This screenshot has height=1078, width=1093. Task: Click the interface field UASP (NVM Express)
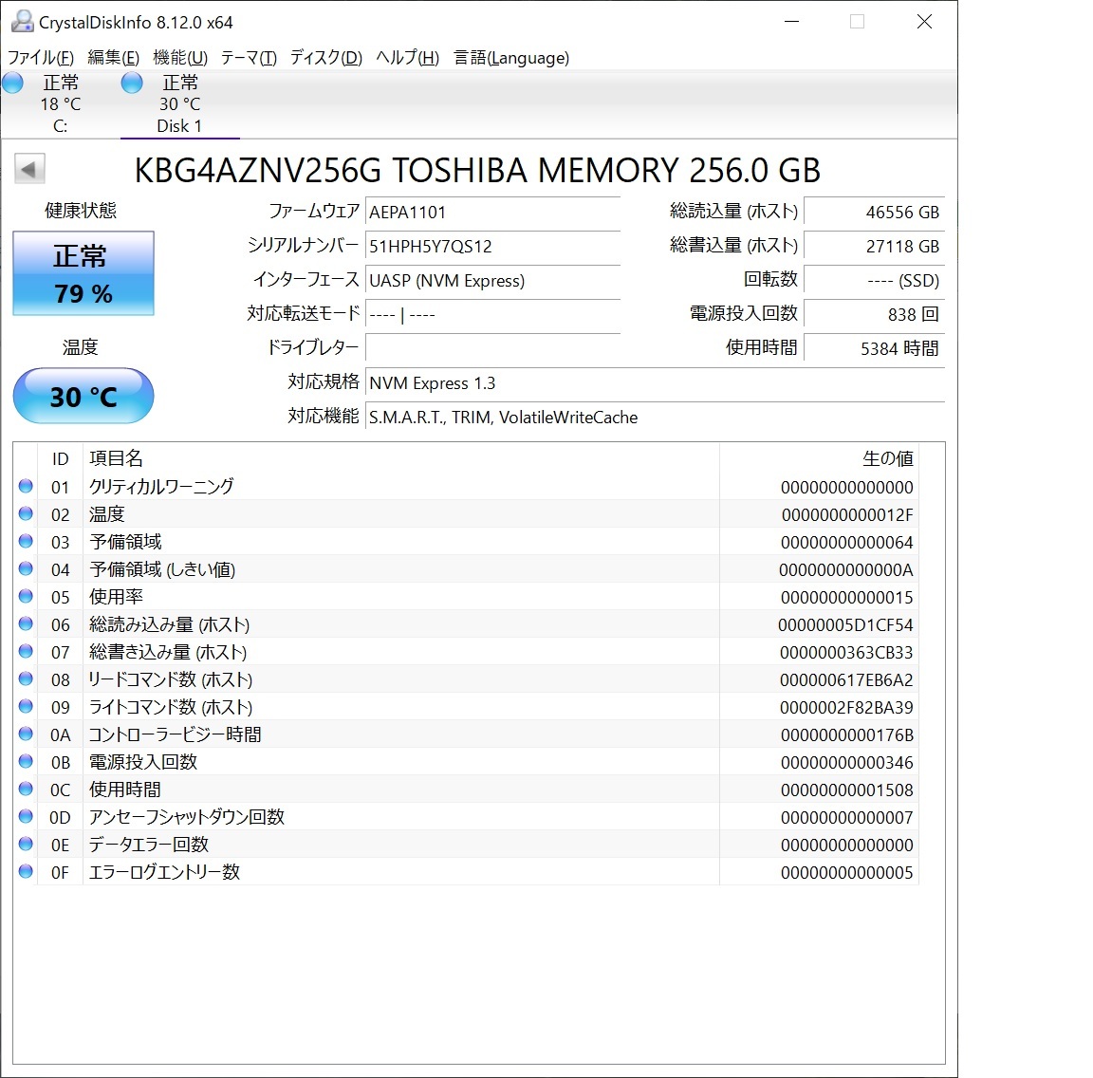pos(492,280)
